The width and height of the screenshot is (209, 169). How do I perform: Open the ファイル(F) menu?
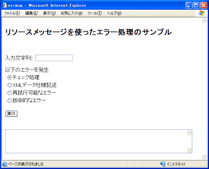[12, 13]
